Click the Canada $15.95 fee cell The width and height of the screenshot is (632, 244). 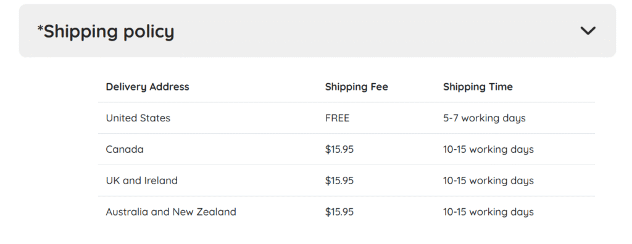[339, 149]
